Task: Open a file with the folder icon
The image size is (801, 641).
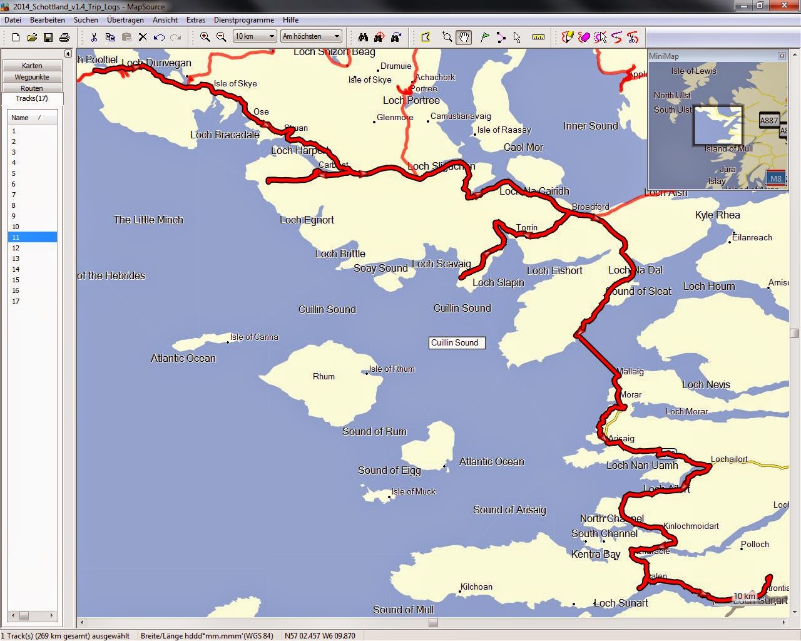Action: click(x=32, y=38)
